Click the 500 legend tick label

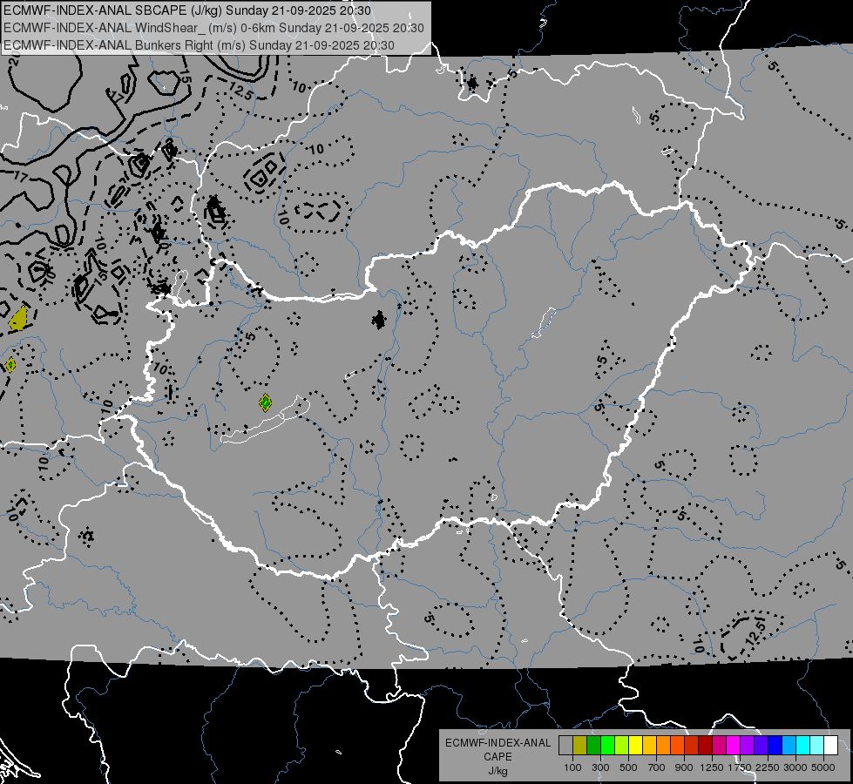tap(628, 767)
